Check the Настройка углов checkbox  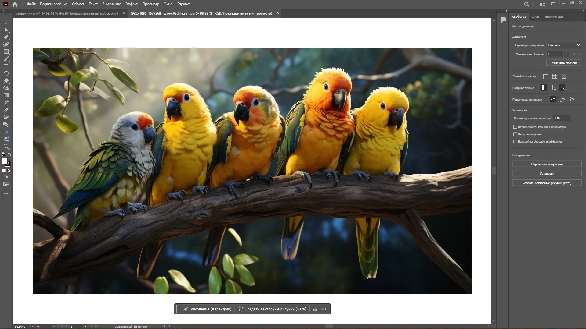(x=515, y=134)
